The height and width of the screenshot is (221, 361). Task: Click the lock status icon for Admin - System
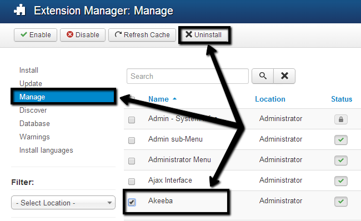click(x=341, y=119)
